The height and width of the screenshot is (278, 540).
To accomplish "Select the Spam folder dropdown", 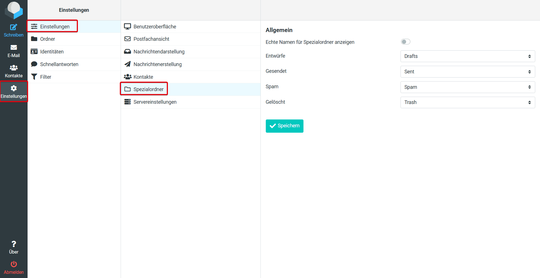I will tap(467, 87).
